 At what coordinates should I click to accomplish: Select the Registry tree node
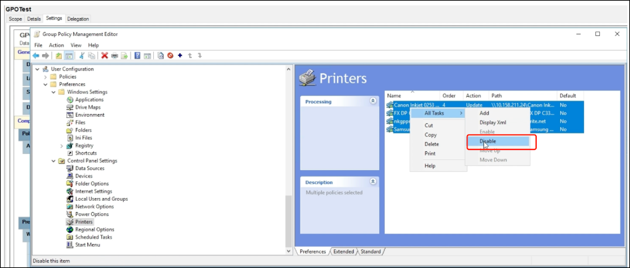coord(84,145)
